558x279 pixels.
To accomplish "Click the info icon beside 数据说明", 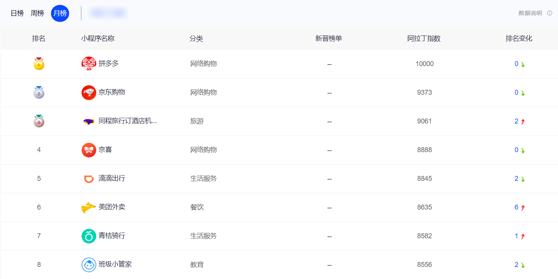I will 550,13.
